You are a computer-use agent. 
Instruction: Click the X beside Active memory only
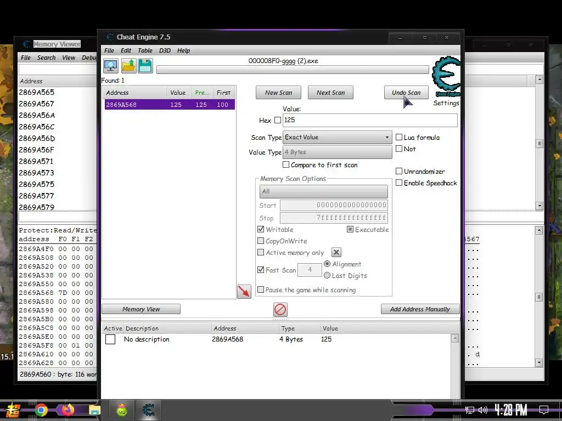336,252
